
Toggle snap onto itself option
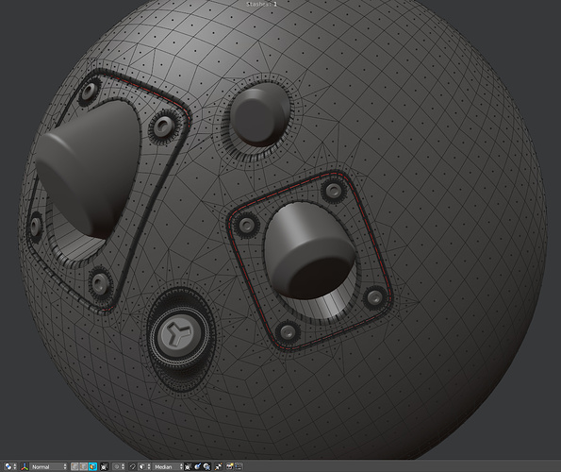coord(188,466)
